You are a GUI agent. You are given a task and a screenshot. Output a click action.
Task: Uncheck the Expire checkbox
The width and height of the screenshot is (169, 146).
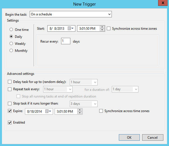10,111
